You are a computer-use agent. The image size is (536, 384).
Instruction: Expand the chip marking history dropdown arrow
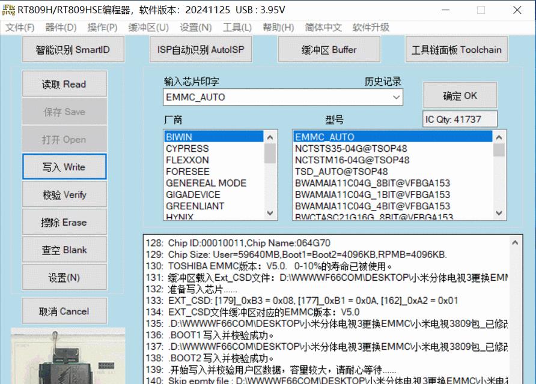[x=396, y=97]
